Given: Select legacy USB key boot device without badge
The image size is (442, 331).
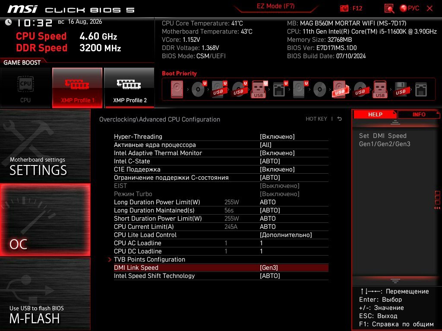Looking at the screenshot, I should [380, 90].
